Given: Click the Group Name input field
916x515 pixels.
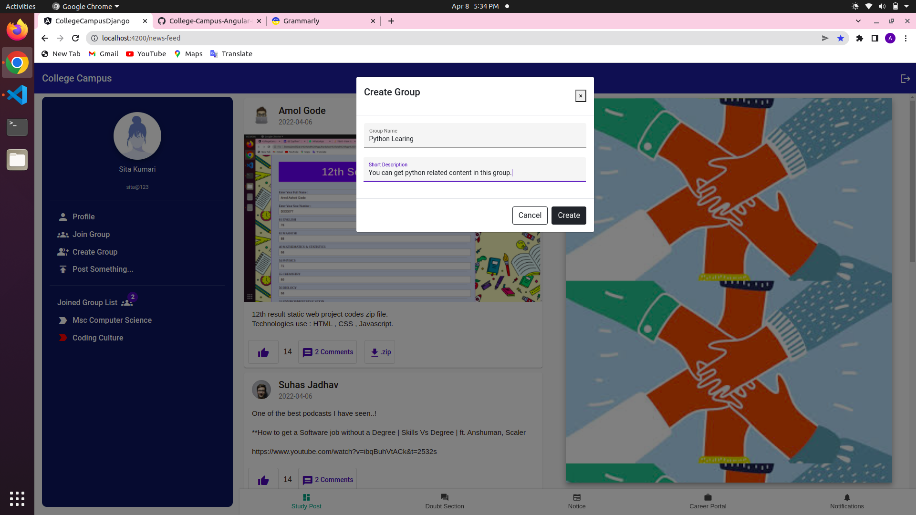Looking at the screenshot, I should [474, 139].
